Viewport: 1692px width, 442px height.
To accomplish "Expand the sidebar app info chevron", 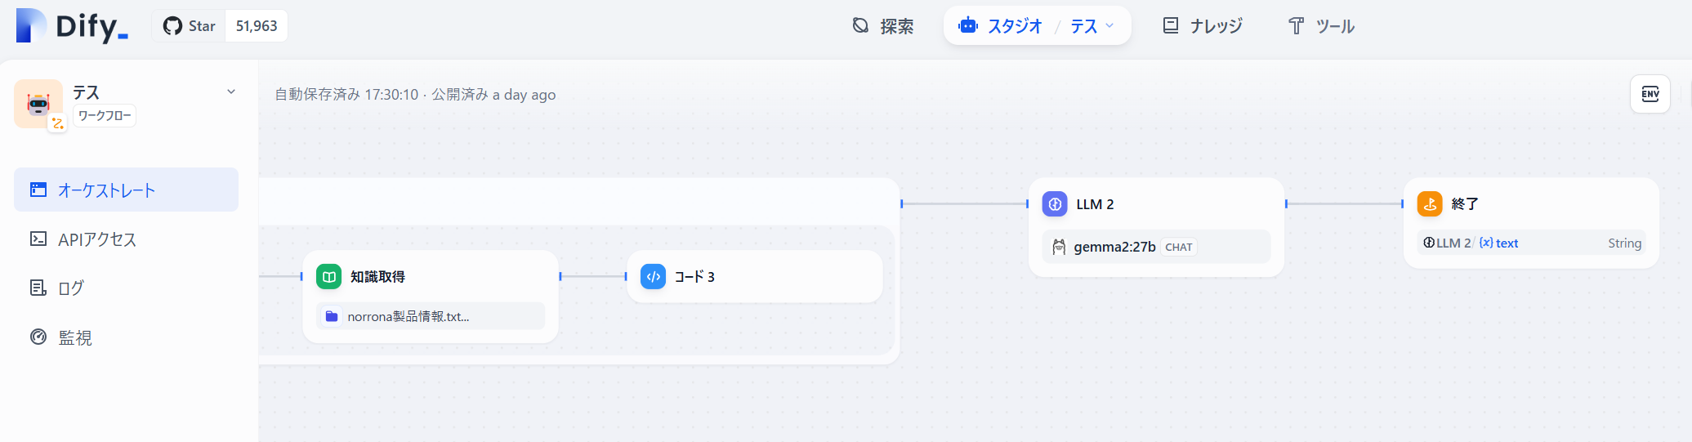I will point(231,92).
